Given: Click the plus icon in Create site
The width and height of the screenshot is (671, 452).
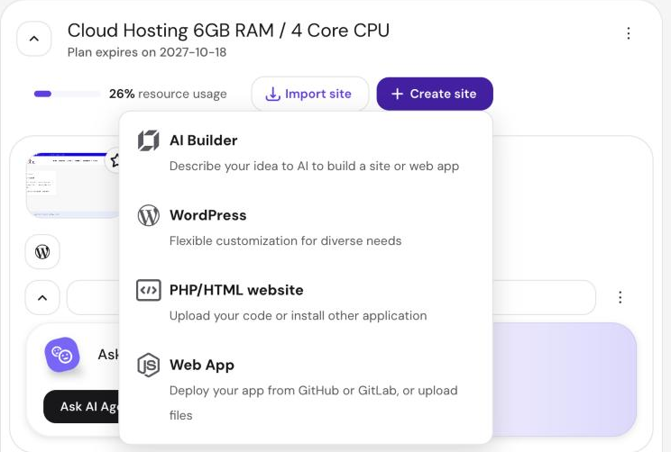Looking at the screenshot, I should coord(397,94).
